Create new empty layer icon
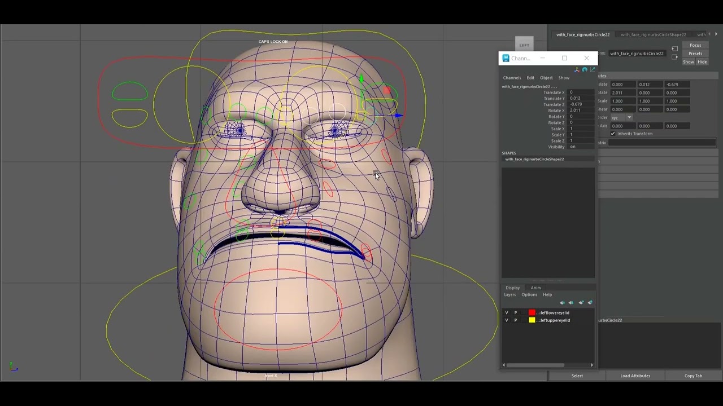 coord(581,303)
